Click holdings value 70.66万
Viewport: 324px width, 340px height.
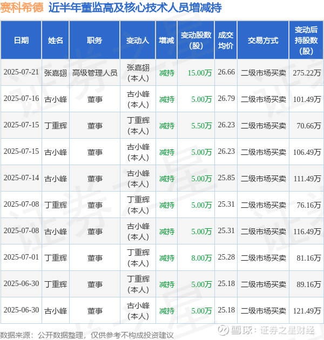pyautogui.click(x=308, y=126)
